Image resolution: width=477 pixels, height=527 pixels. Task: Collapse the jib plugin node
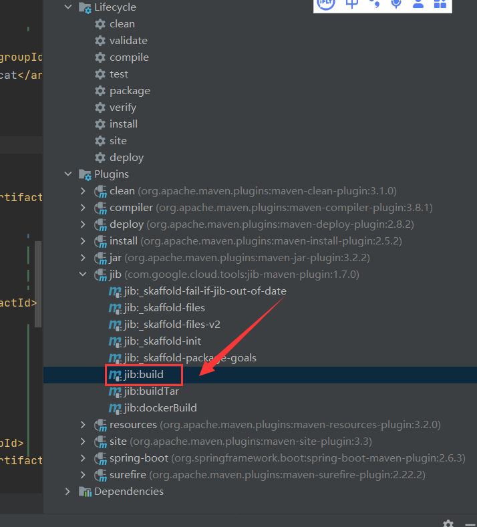click(x=83, y=275)
